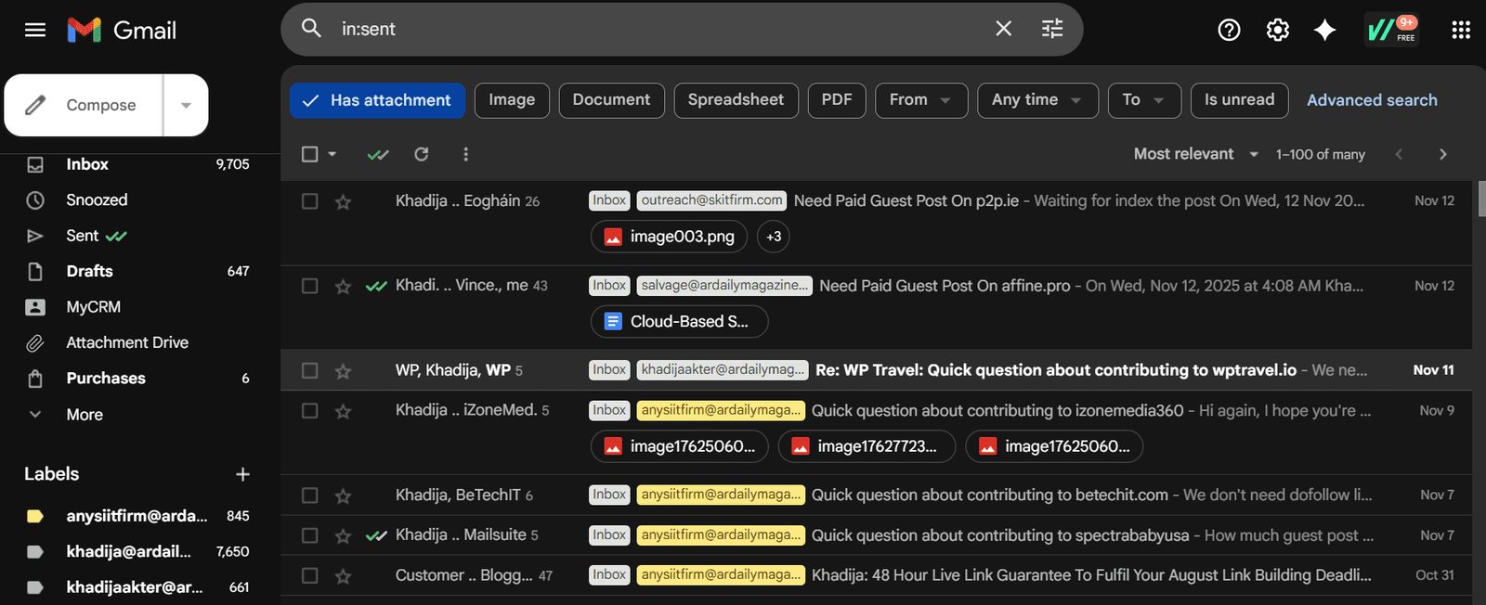Screen dimensions: 1486x605
Task: Clear the search with the X icon
Action: click(1003, 29)
